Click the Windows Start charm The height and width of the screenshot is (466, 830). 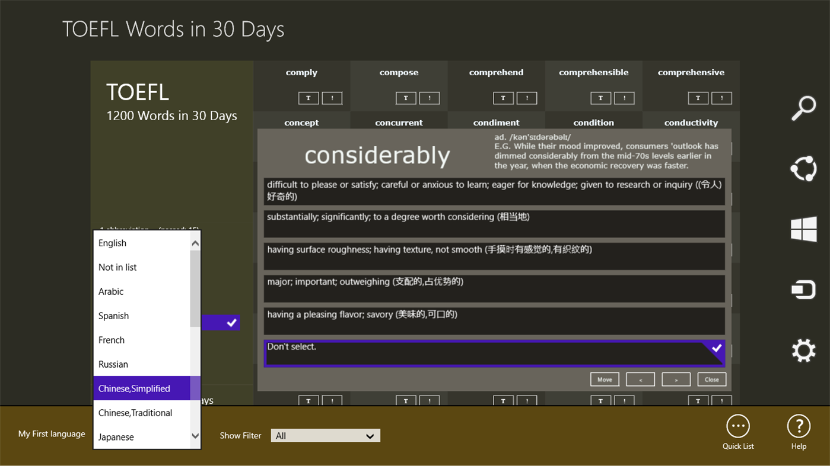(804, 229)
